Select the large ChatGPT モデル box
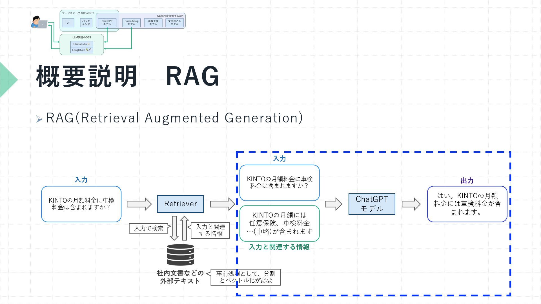541x304 pixels. [x=372, y=204]
